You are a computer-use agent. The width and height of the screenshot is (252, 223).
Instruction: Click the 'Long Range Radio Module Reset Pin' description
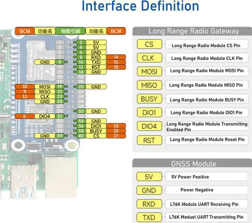207,140
